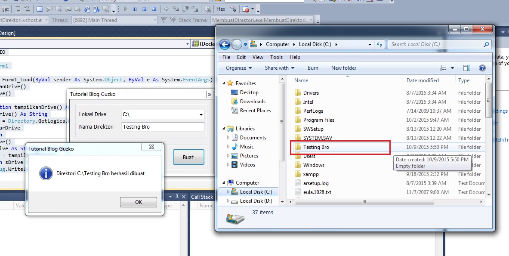Viewport: 509px width, 256px height.
Task: Click OK in the message box
Action: pyautogui.click(x=139, y=202)
